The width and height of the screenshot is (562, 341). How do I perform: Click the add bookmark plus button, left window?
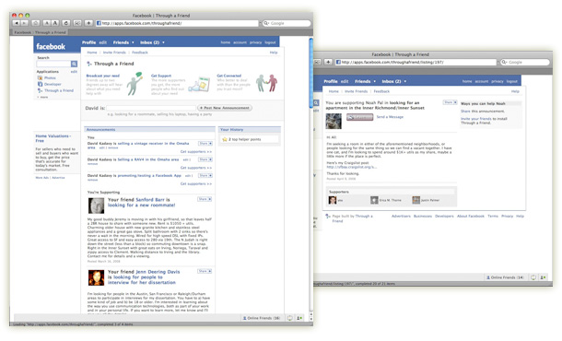88,23
